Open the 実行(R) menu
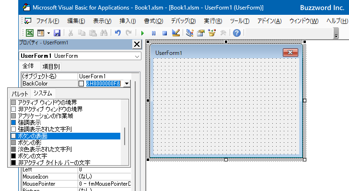 tap(213, 21)
